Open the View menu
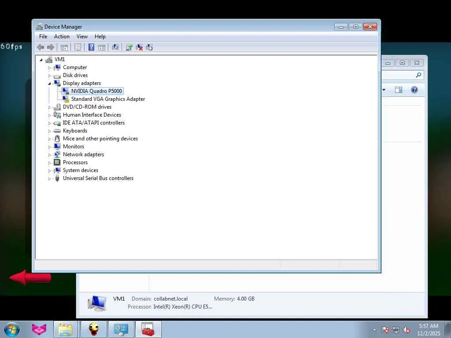Image resolution: width=451 pixels, height=338 pixels. 82,37
